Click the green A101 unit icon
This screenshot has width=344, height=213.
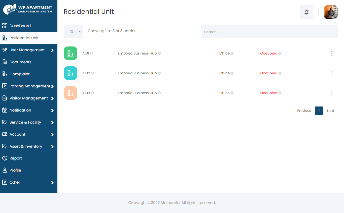pos(71,53)
